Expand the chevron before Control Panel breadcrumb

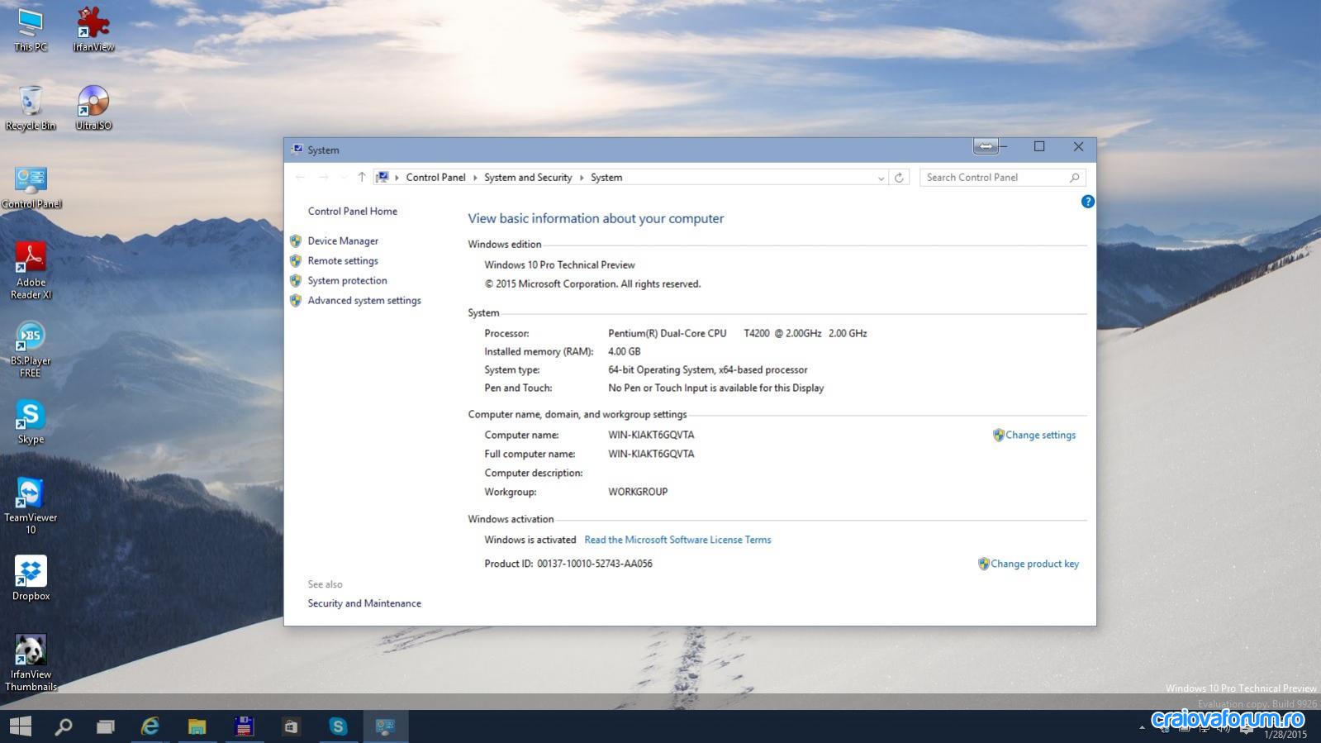coord(397,178)
